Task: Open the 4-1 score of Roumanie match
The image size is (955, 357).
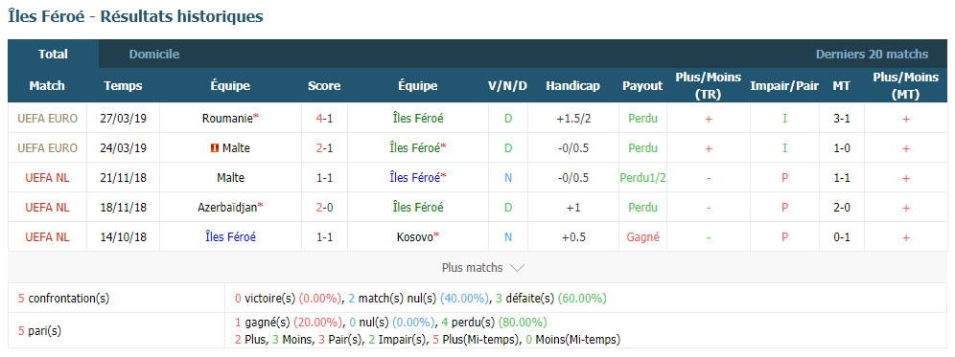Action: click(x=324, y=119)
